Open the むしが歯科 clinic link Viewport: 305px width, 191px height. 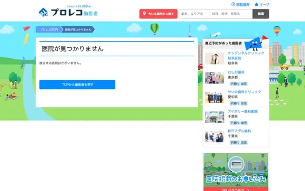pos(236,72)
